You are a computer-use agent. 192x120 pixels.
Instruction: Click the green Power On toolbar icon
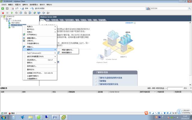12,13
